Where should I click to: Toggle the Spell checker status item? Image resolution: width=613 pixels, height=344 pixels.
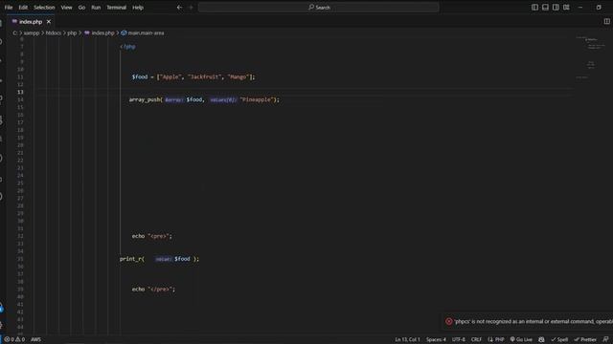[559, 339]
